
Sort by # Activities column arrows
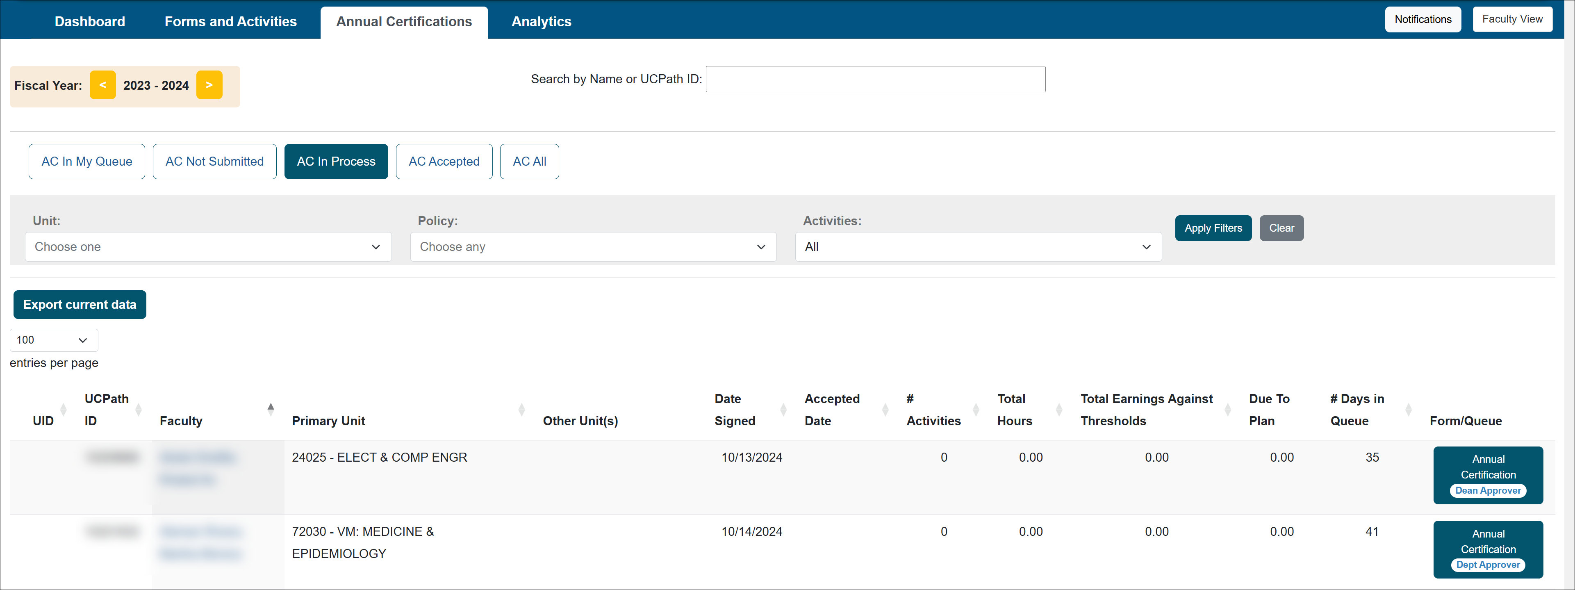point(976,410)
